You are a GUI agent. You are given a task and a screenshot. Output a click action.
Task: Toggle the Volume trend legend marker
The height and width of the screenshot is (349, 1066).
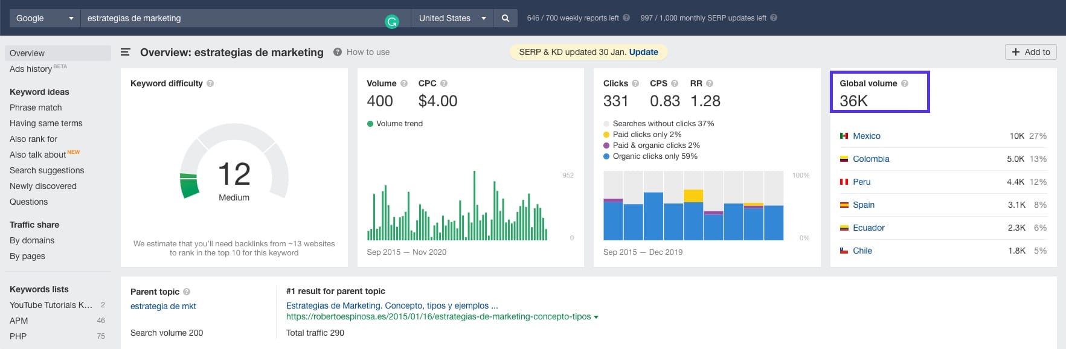370,124
